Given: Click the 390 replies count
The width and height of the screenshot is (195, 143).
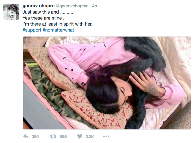Looking at the screenshot, I should [x=35, y=137].
